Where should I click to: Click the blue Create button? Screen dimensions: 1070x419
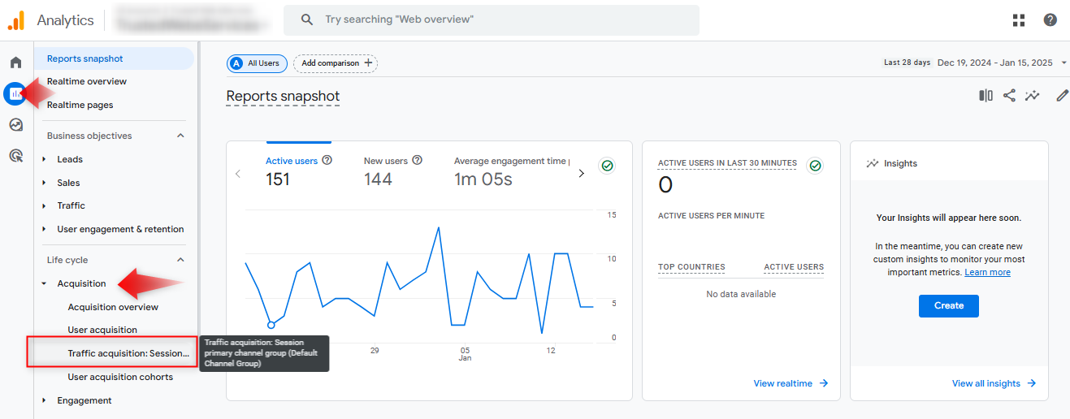coord(949,306)
